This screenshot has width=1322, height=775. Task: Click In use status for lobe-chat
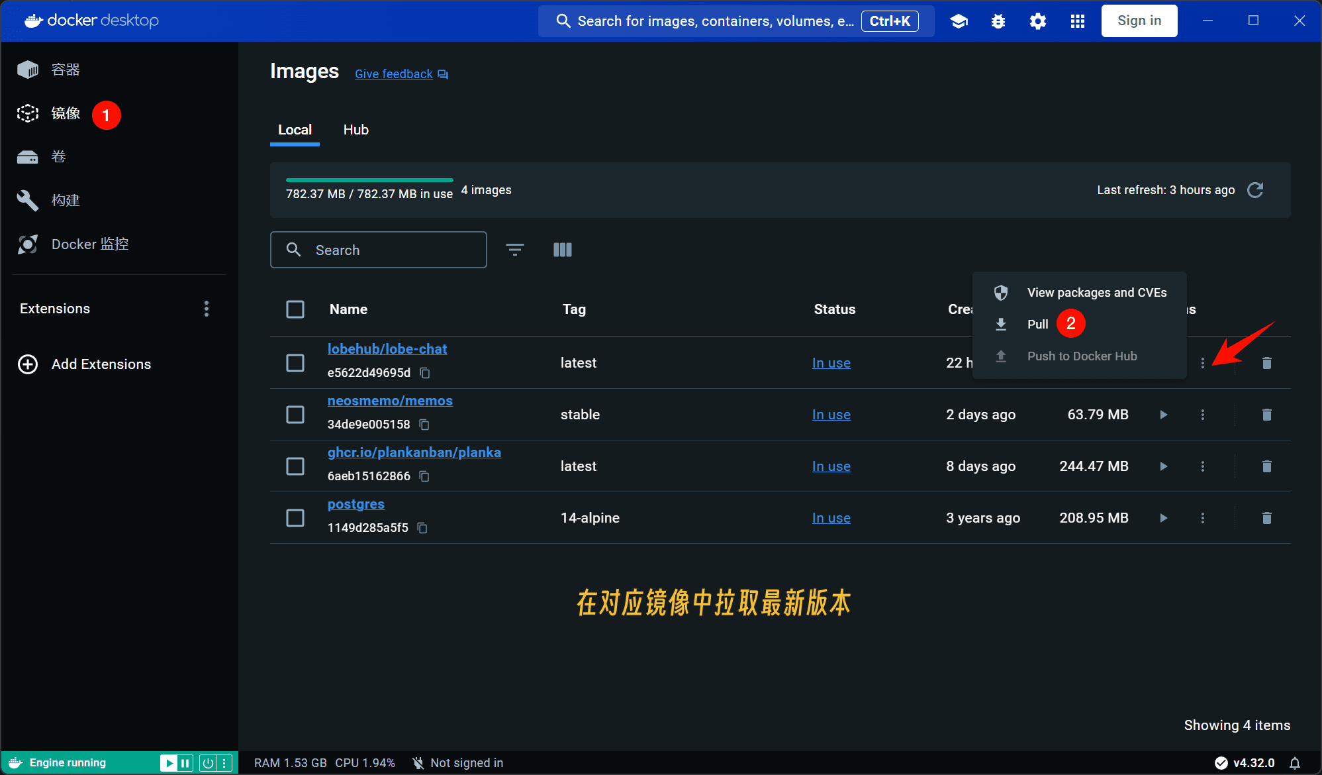pyautogui.click(x=831, y=363)
